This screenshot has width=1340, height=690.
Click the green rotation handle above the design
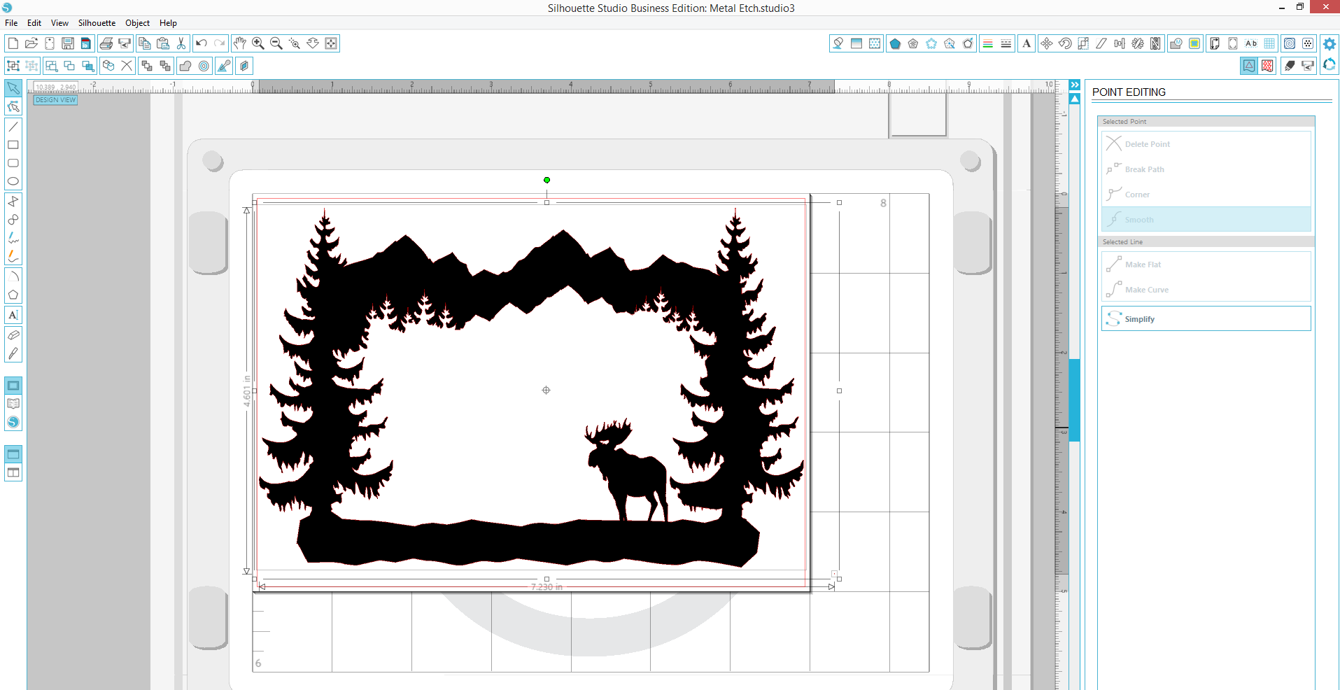point(547,180)
